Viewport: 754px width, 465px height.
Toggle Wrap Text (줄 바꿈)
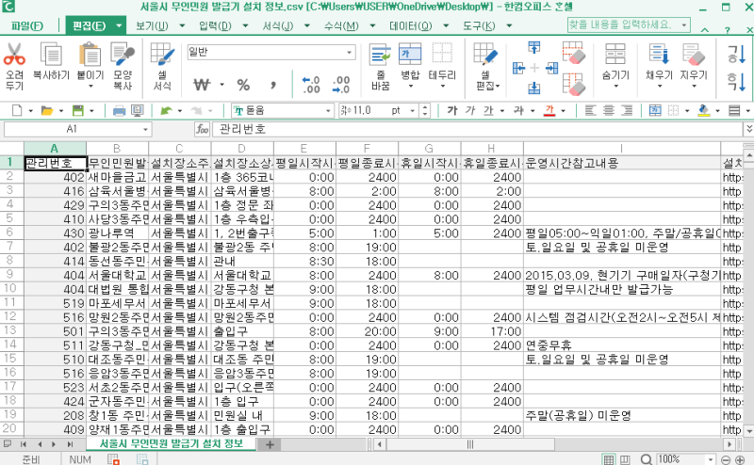[381, 55]
